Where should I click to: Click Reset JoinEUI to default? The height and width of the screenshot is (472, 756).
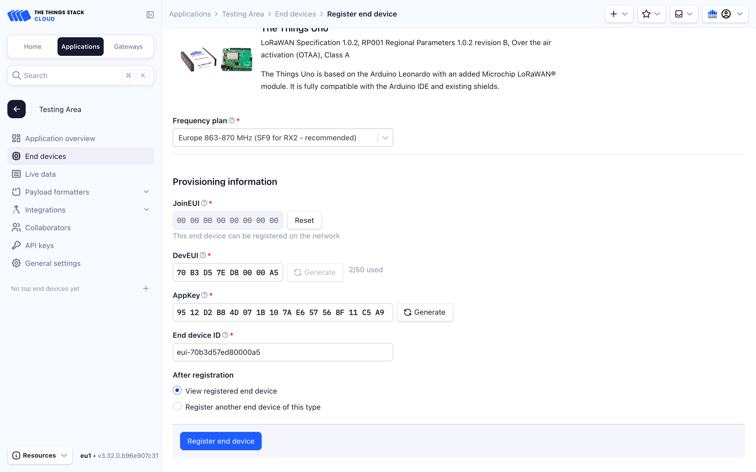304,220
